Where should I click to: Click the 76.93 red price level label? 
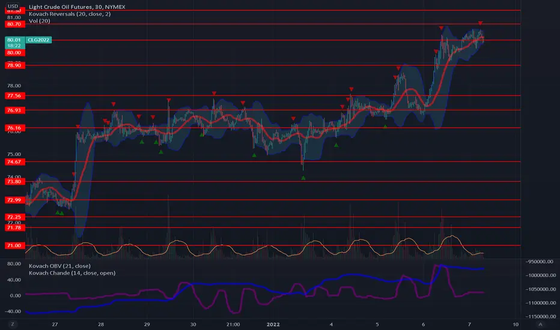14,110
